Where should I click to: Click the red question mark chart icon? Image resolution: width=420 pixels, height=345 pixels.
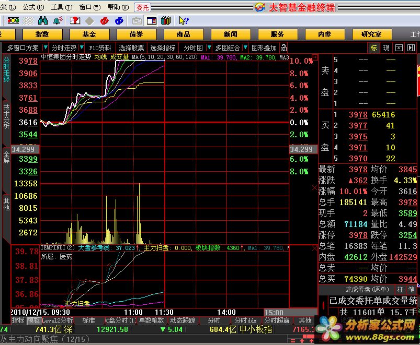75,20
